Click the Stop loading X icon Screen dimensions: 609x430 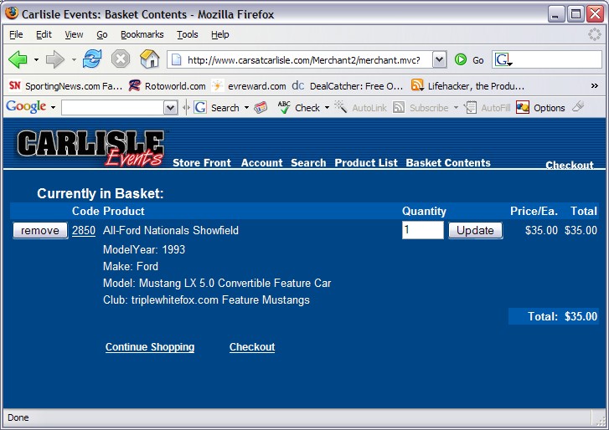121,59
